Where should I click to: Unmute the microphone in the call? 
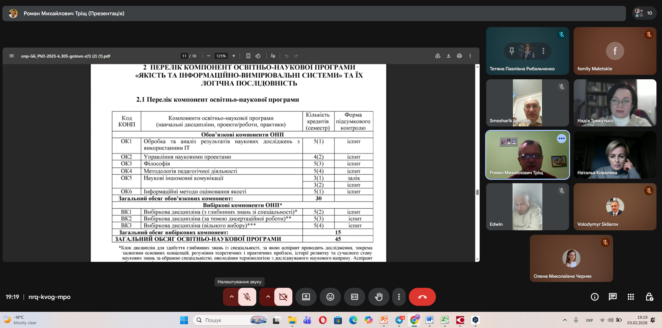tap(247, 297)
